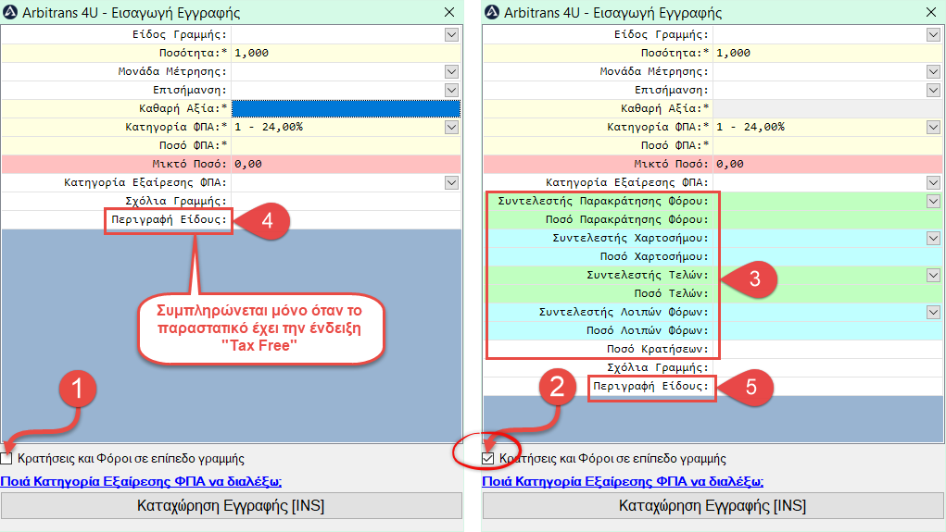The width and height of the screenshot is (946, 532).
Task: Click Μικτό Ποσό field in right window
Action: pyautogui.click(x=827, y=164)
